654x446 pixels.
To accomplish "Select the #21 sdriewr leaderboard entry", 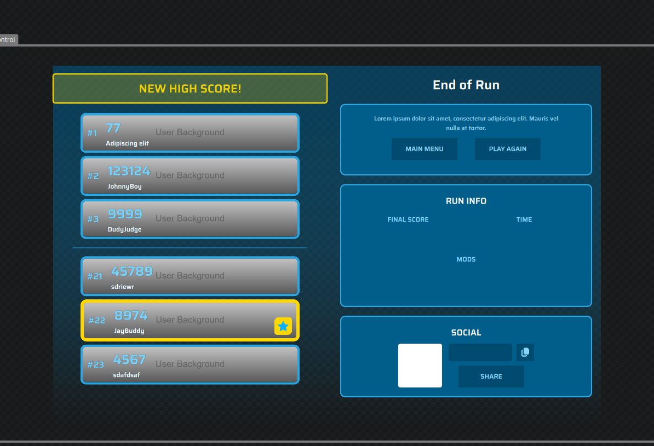I will tap(190, 276).
